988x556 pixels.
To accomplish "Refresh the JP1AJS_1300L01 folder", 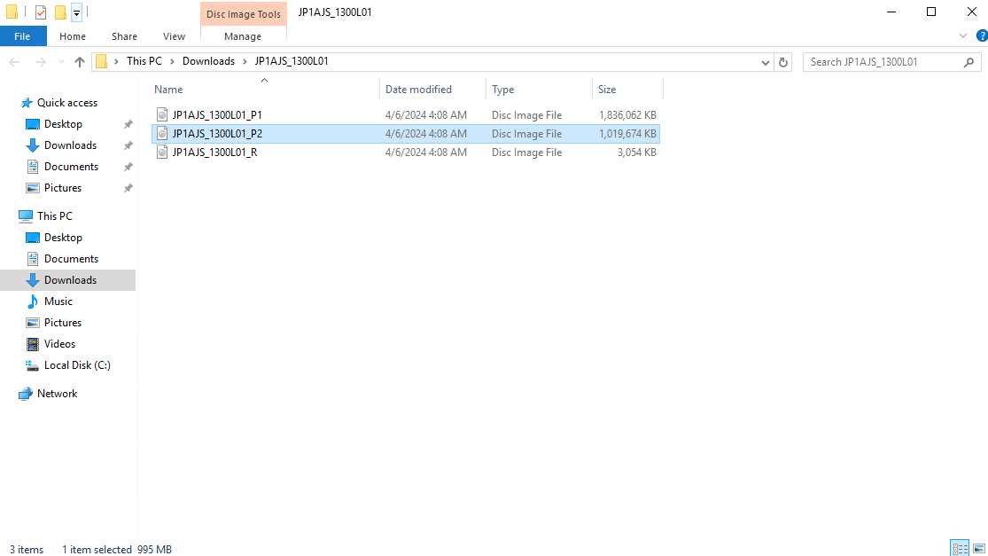I will click(x=782, y=61).
